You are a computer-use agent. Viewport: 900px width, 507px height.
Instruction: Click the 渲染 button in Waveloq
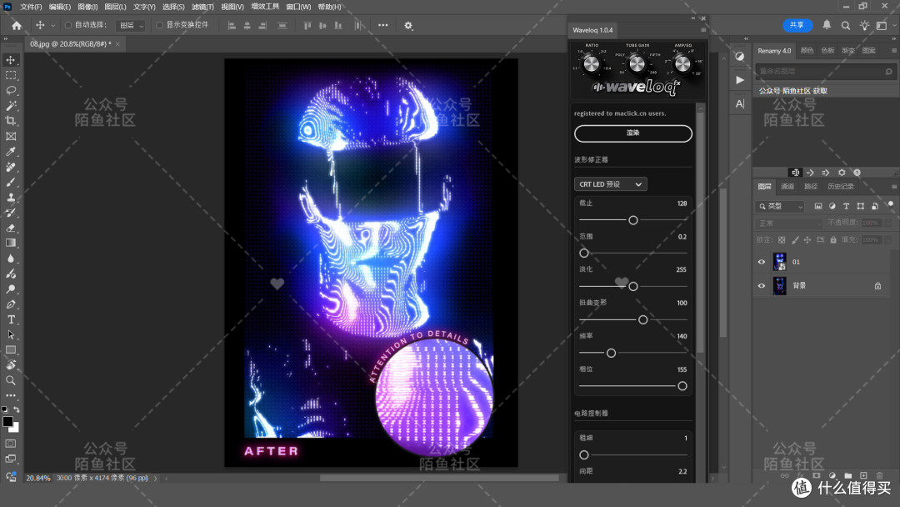(633, 133)
